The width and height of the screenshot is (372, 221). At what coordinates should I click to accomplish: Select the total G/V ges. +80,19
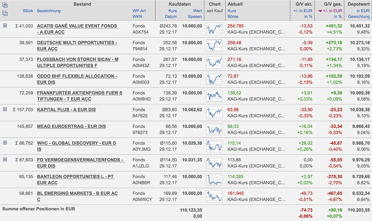click(335, 210)
